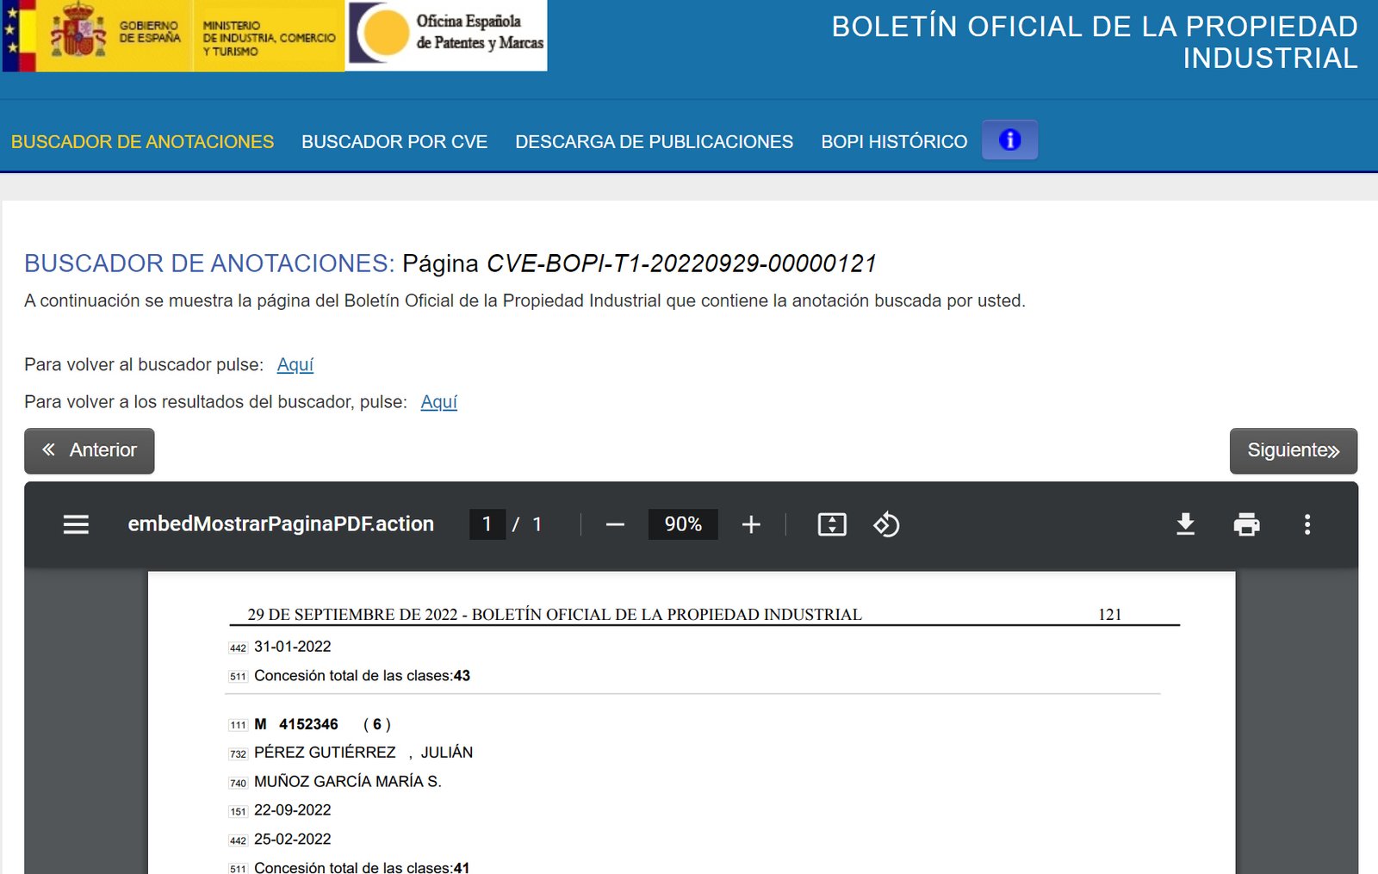1378x874 pixels.
Task: Go to the Siguiente page
Action: pos(1293,450)
